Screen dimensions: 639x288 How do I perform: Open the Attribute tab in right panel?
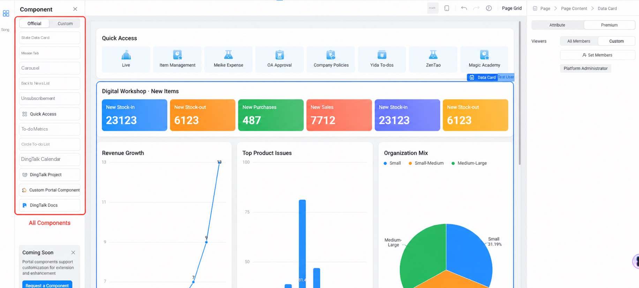[x=557, y=25]
